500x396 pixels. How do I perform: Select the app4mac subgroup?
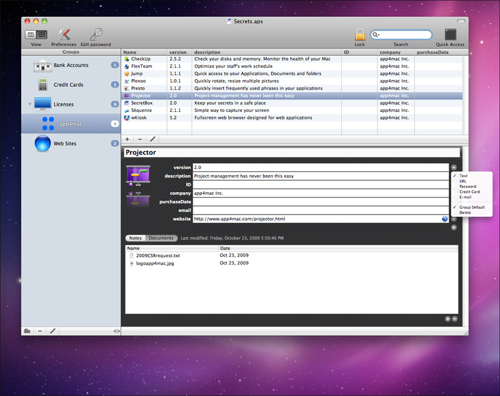tap(71, 124)
